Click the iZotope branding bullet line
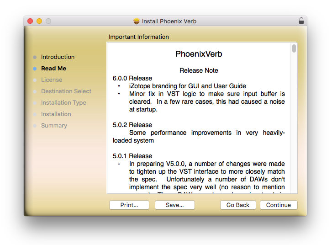Image resolution: width=332 pixels, height=245 pixels. tap(188, 86)
